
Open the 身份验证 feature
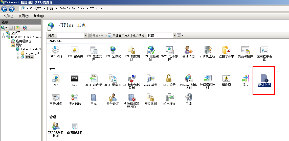[x=113, y=99]
